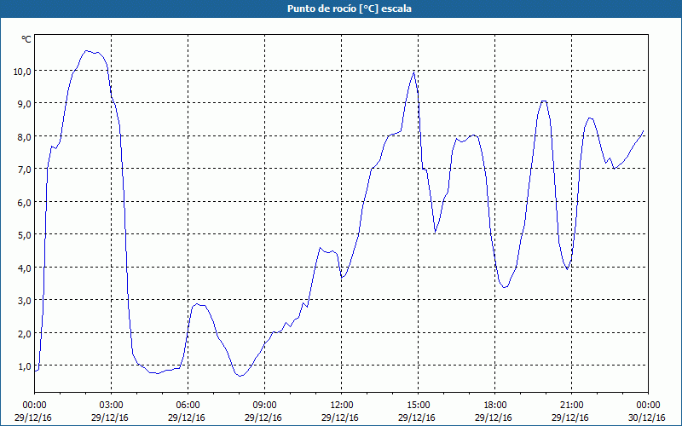Click the 18:00 time label on the x-axis
Image resolution: width=682 pixels, height=426 pixels.
[495, 406]
